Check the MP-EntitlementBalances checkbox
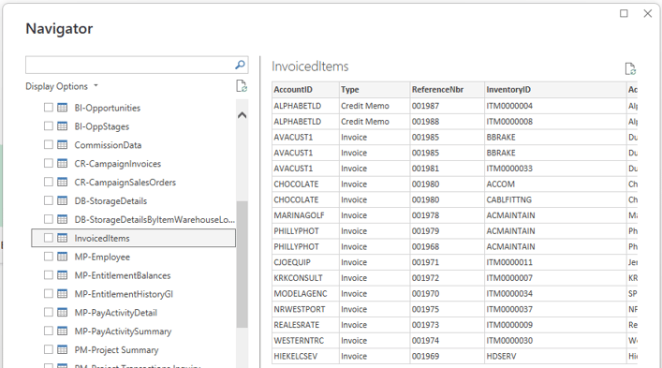Viewport: 662px width, 368px height. 49,275
